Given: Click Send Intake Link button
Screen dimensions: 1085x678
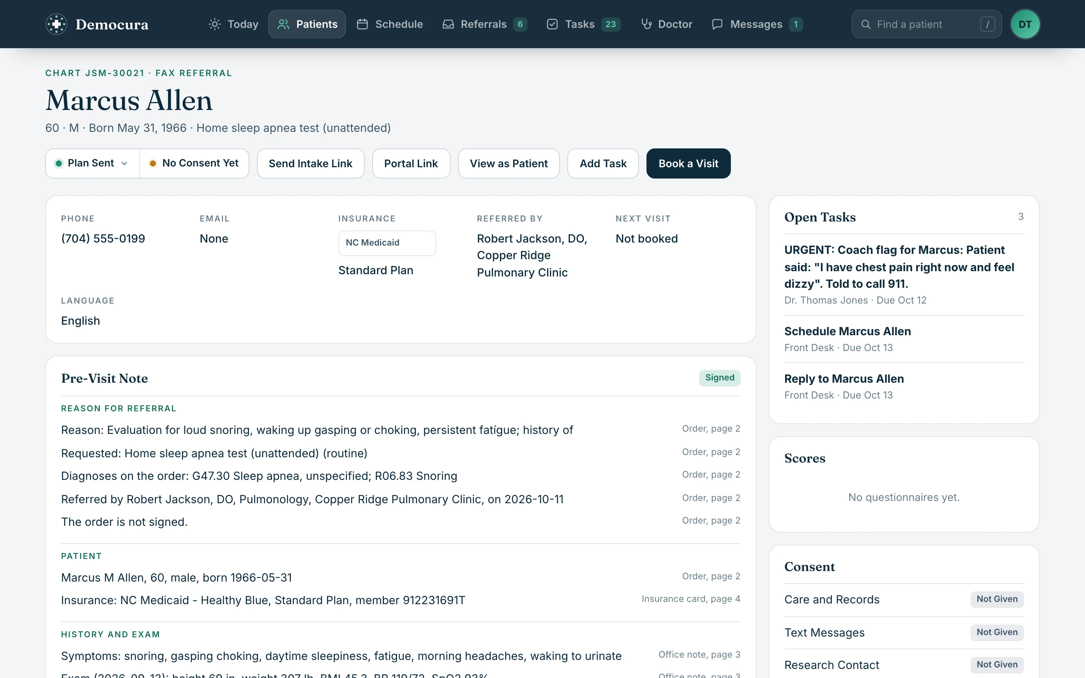Looking at the screenshot, I should point(310,163).
